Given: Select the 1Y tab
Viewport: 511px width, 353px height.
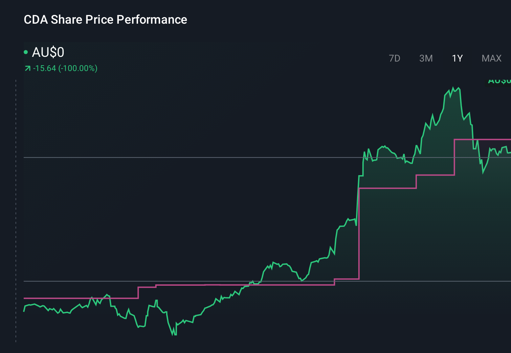Looking at the screenshot, I should (x=457, y=58).
